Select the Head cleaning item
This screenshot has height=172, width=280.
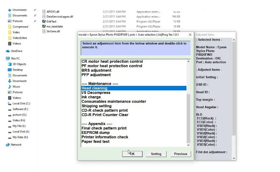point(134,88)
